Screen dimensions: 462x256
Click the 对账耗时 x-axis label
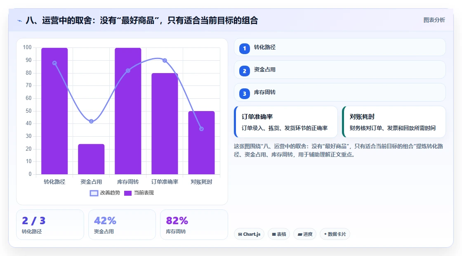click(202, 182)
